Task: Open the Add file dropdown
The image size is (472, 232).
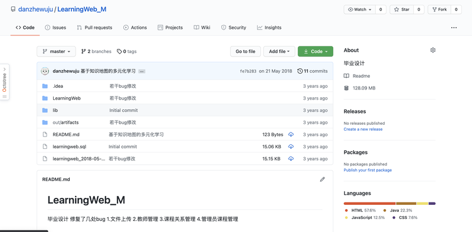Action: 279,51
